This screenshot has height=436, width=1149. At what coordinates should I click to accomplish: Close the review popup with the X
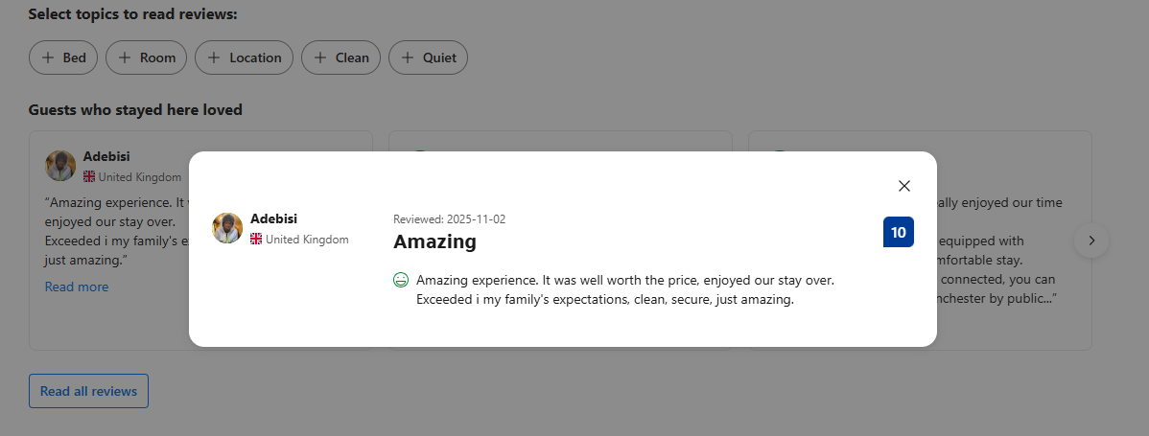point(903,186)
